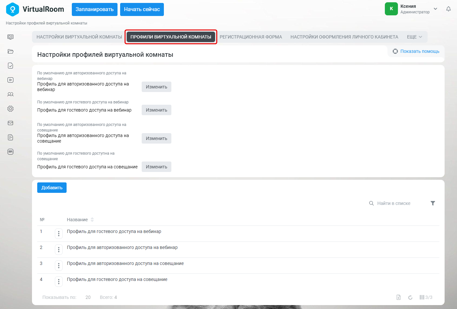Open the users icon in left sidebar
Image resolution: width=457 pixels, height=309 pixels.
(10, 94)
